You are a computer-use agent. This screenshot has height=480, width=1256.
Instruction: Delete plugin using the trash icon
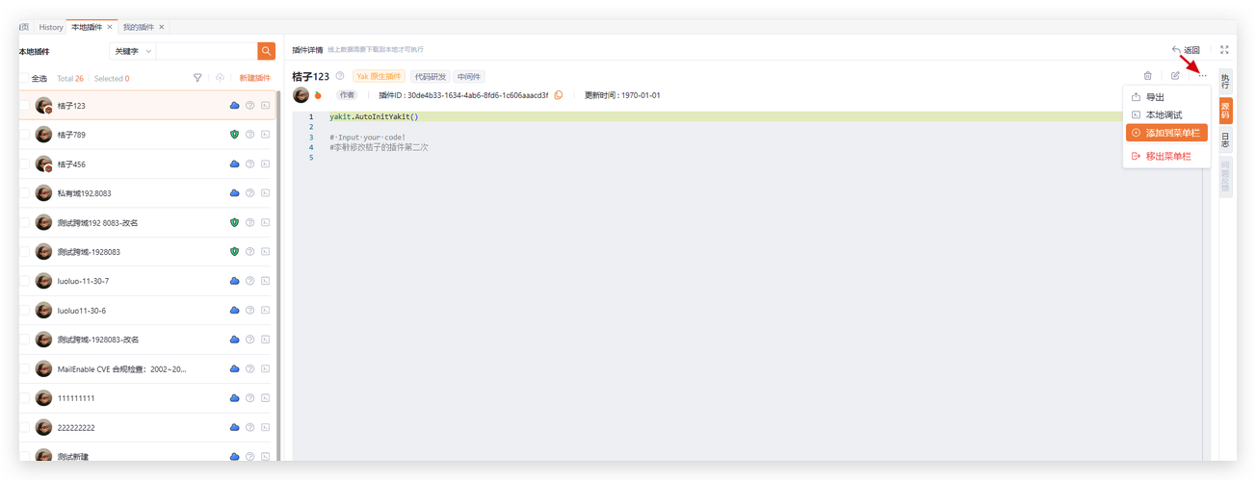1147,76
